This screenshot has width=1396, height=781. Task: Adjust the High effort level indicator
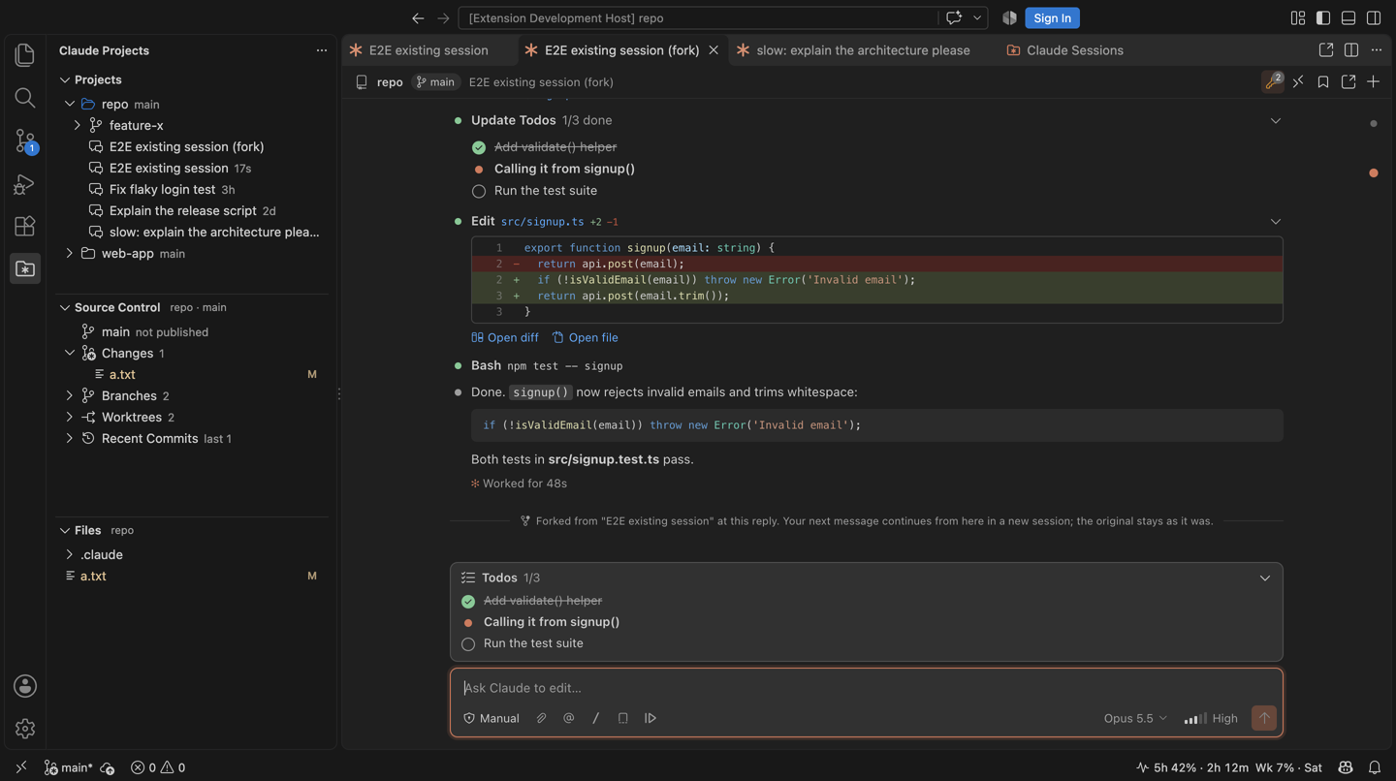(1211, 718)
